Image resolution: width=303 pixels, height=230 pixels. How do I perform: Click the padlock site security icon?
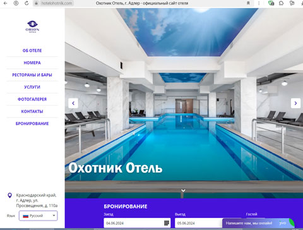37,3
